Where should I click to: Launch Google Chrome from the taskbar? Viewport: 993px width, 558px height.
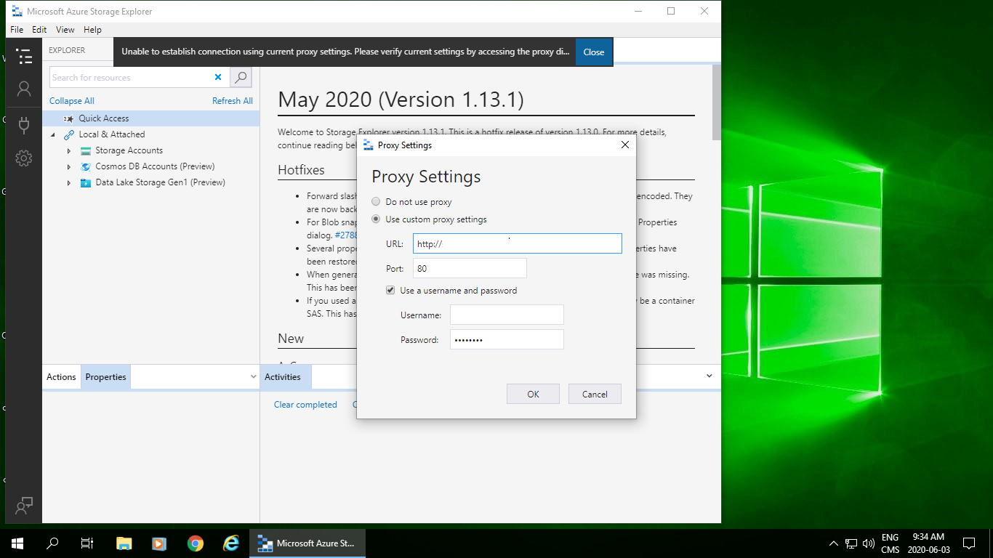(195, 543)
